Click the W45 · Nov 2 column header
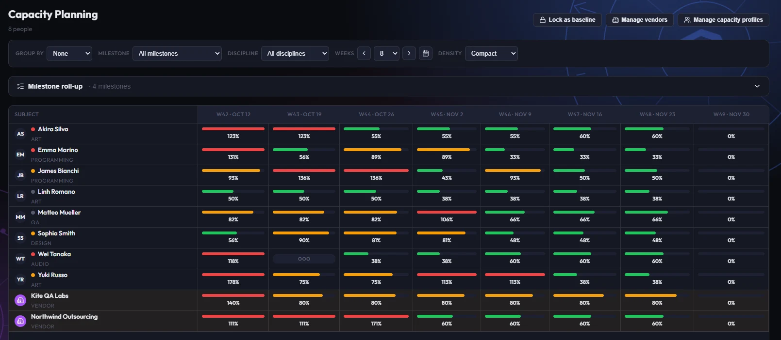The width and height of the screenshot is (781, 340). pos(447,114)
